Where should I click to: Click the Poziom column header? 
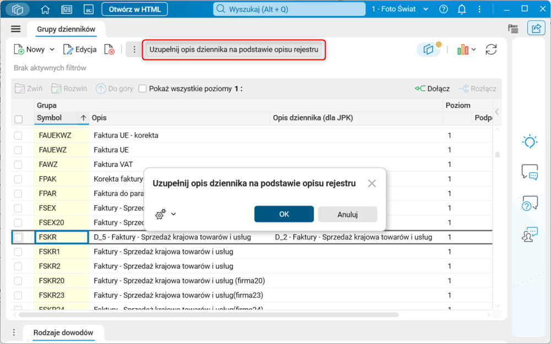[458, 105]
